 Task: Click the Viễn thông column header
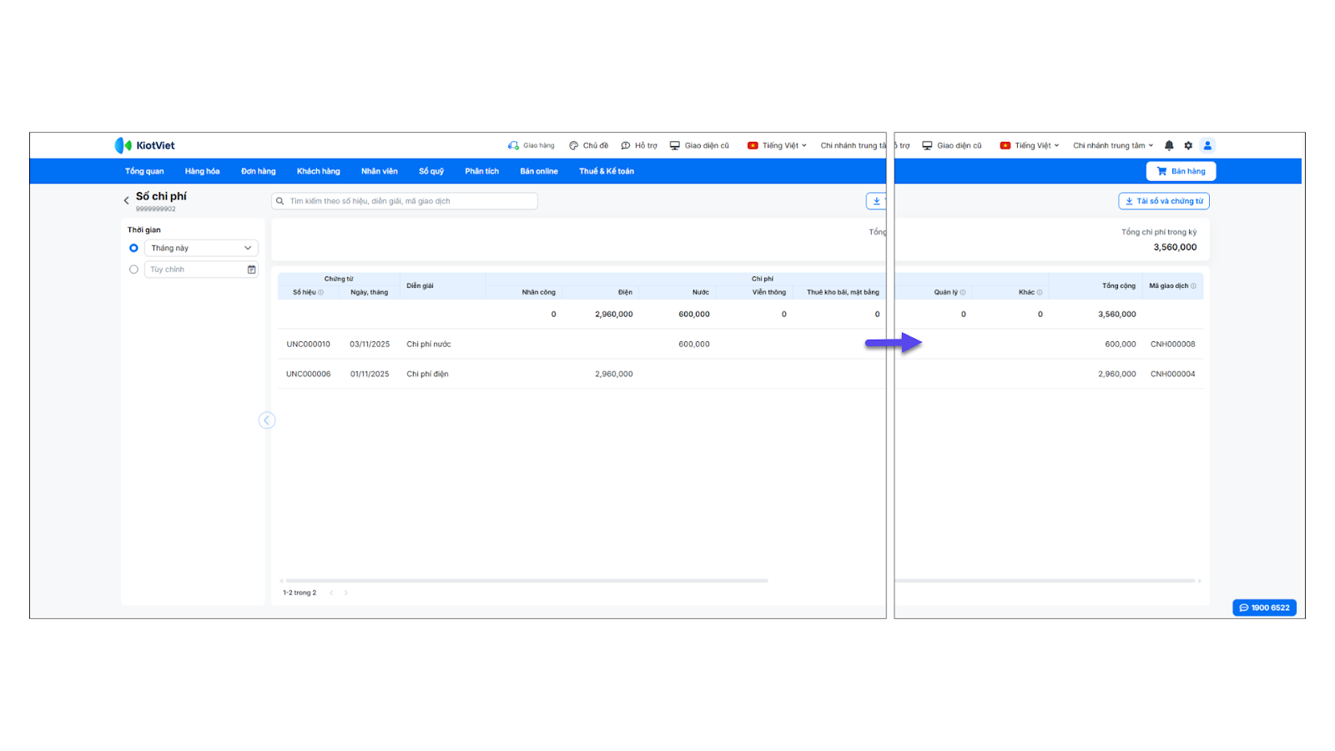[x=769, y=292]
